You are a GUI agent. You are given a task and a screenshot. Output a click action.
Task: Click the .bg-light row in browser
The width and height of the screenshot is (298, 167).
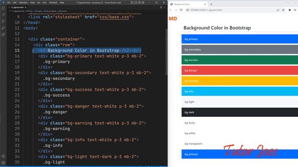click(240, 102)
